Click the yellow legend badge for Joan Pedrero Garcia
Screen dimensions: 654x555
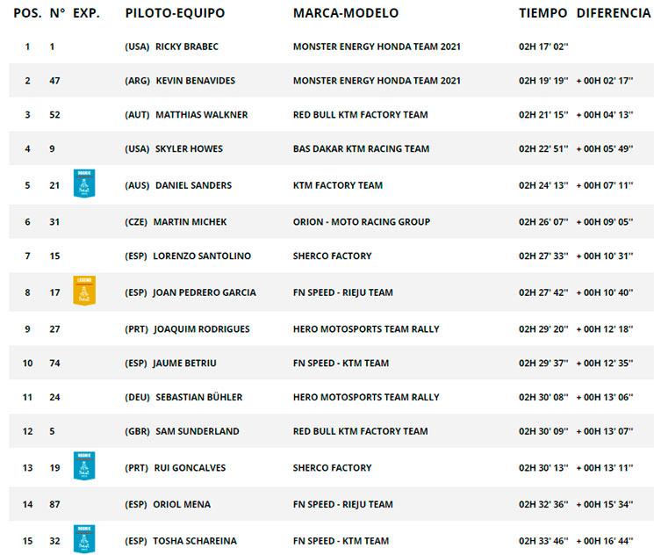tap(84, 291)
